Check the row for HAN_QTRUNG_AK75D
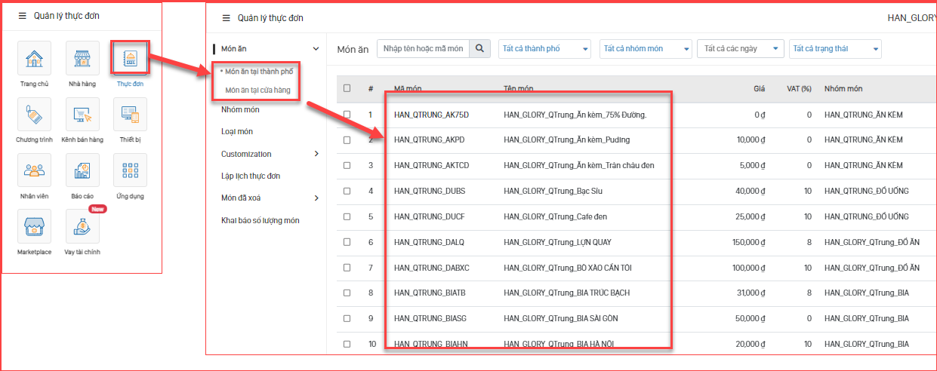937x371 pixels. 347,115
